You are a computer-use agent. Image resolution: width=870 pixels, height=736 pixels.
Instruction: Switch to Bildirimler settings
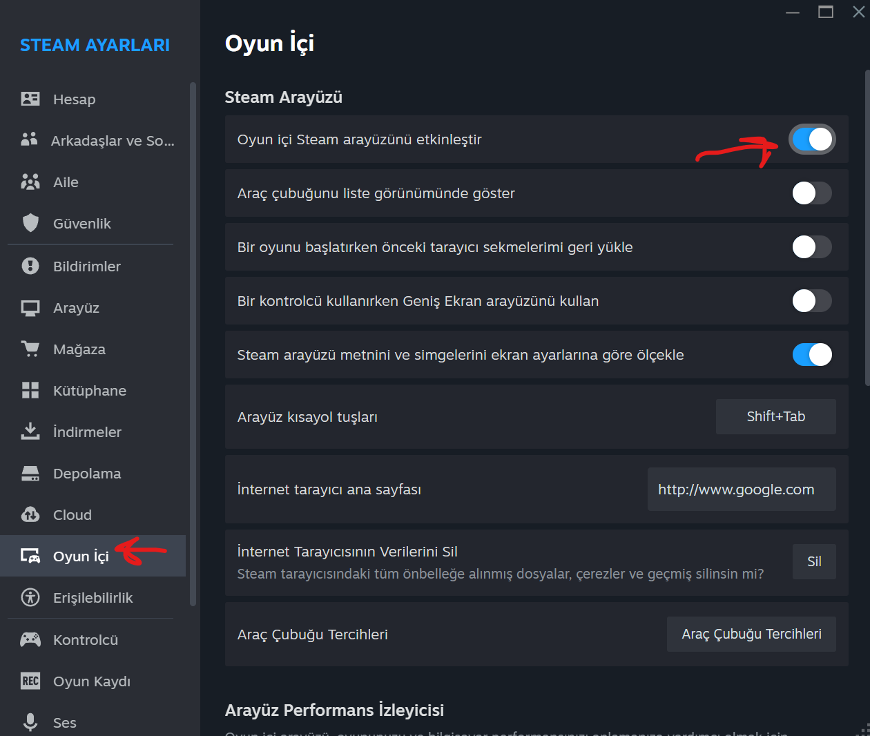93,266
